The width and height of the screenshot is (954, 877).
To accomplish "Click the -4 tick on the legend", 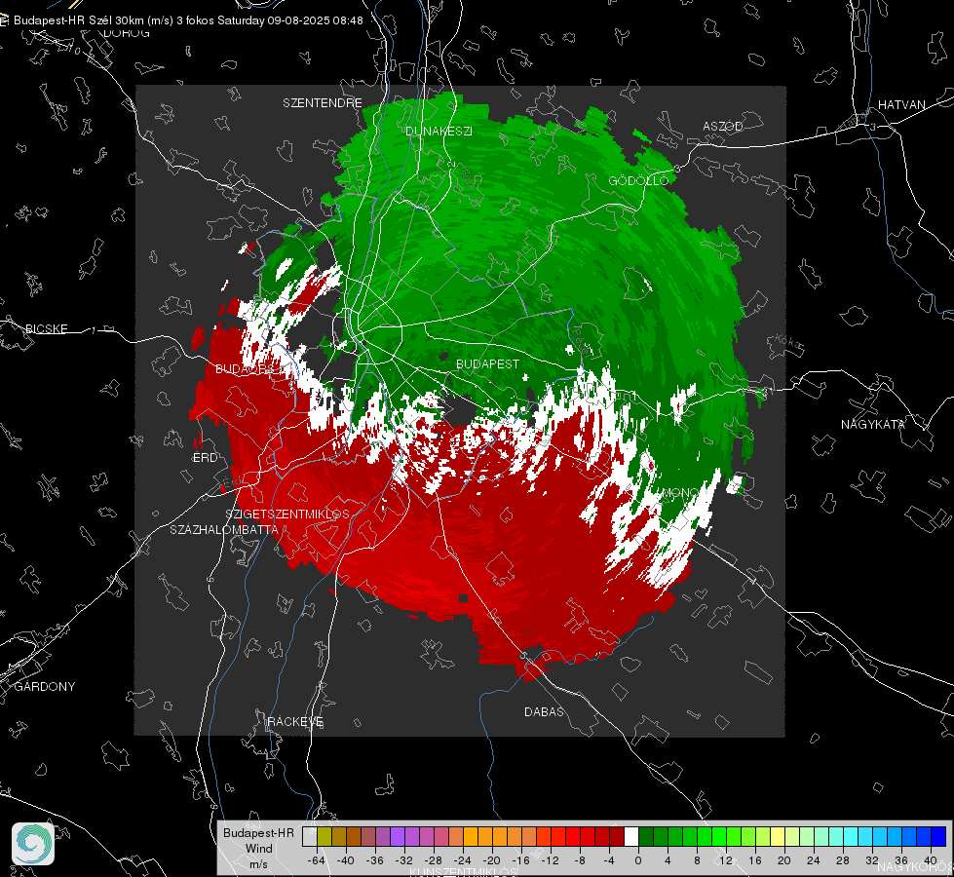I will [609, 860].
